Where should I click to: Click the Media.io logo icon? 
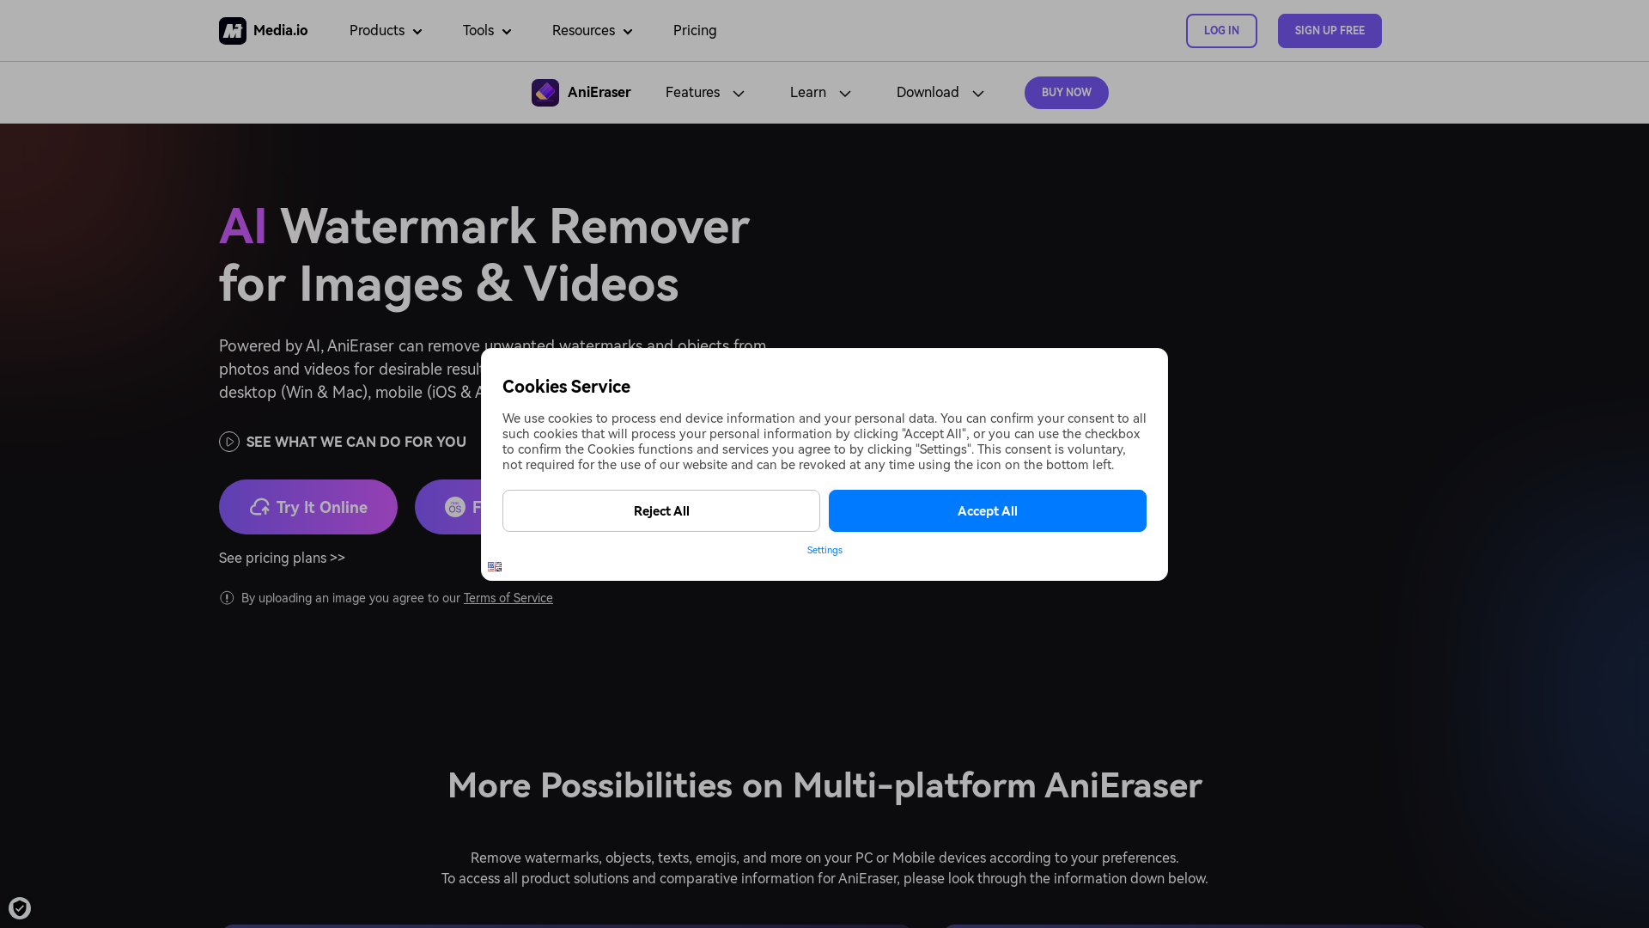231,31
